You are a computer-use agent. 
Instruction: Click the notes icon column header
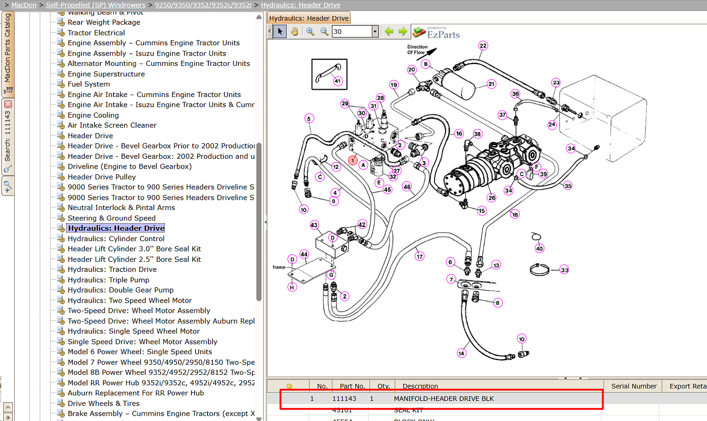(289, 386)
